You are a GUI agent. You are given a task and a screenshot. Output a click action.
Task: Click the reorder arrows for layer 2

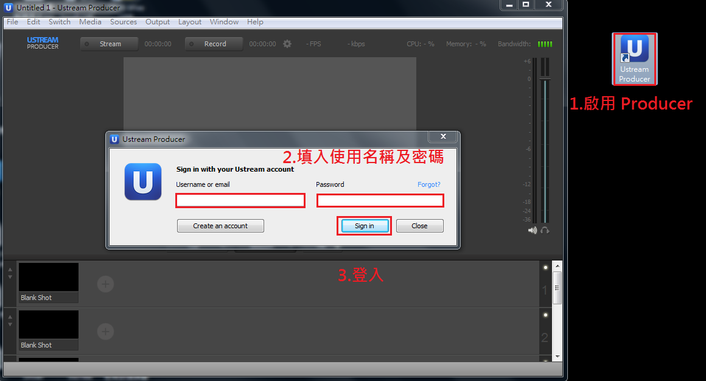10,320
